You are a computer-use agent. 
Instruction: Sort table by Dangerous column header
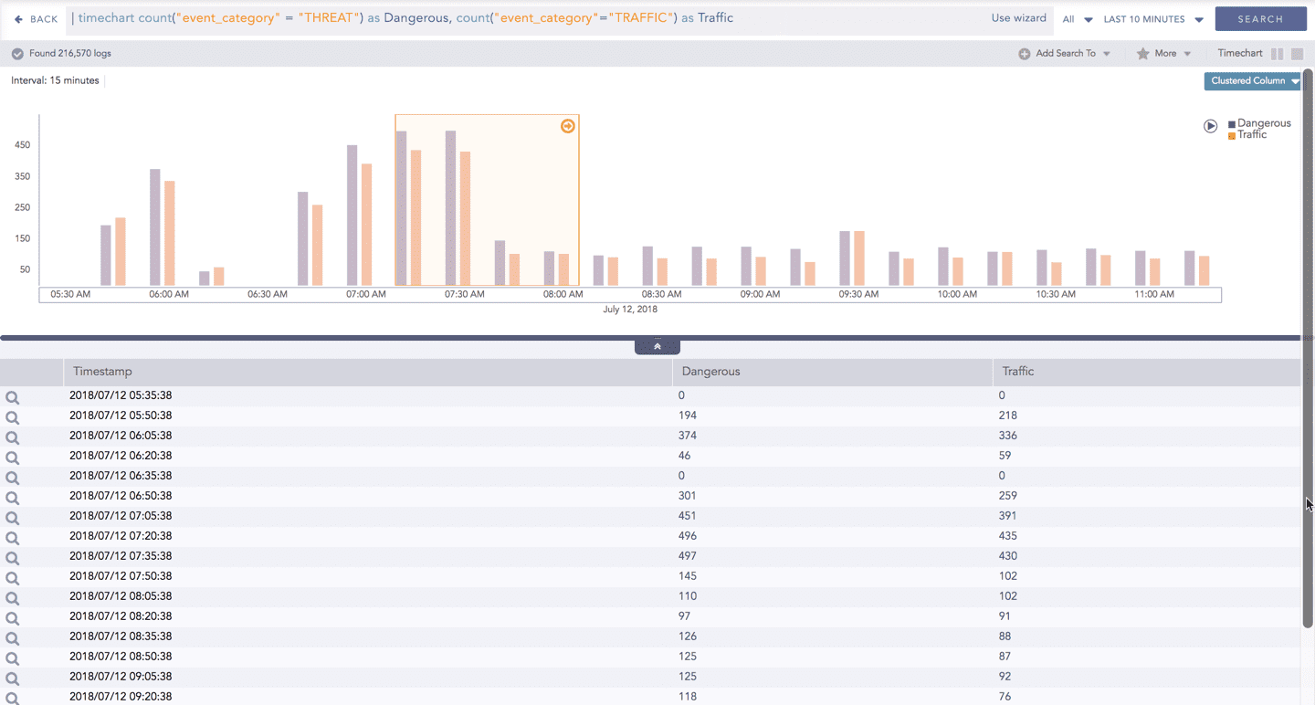[710, 372]
